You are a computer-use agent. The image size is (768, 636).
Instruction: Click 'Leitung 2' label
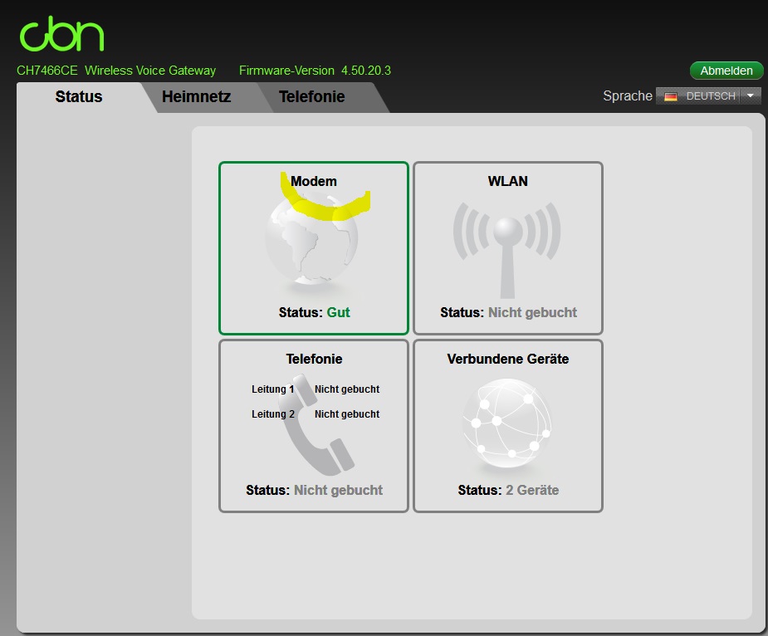(273, 414)
